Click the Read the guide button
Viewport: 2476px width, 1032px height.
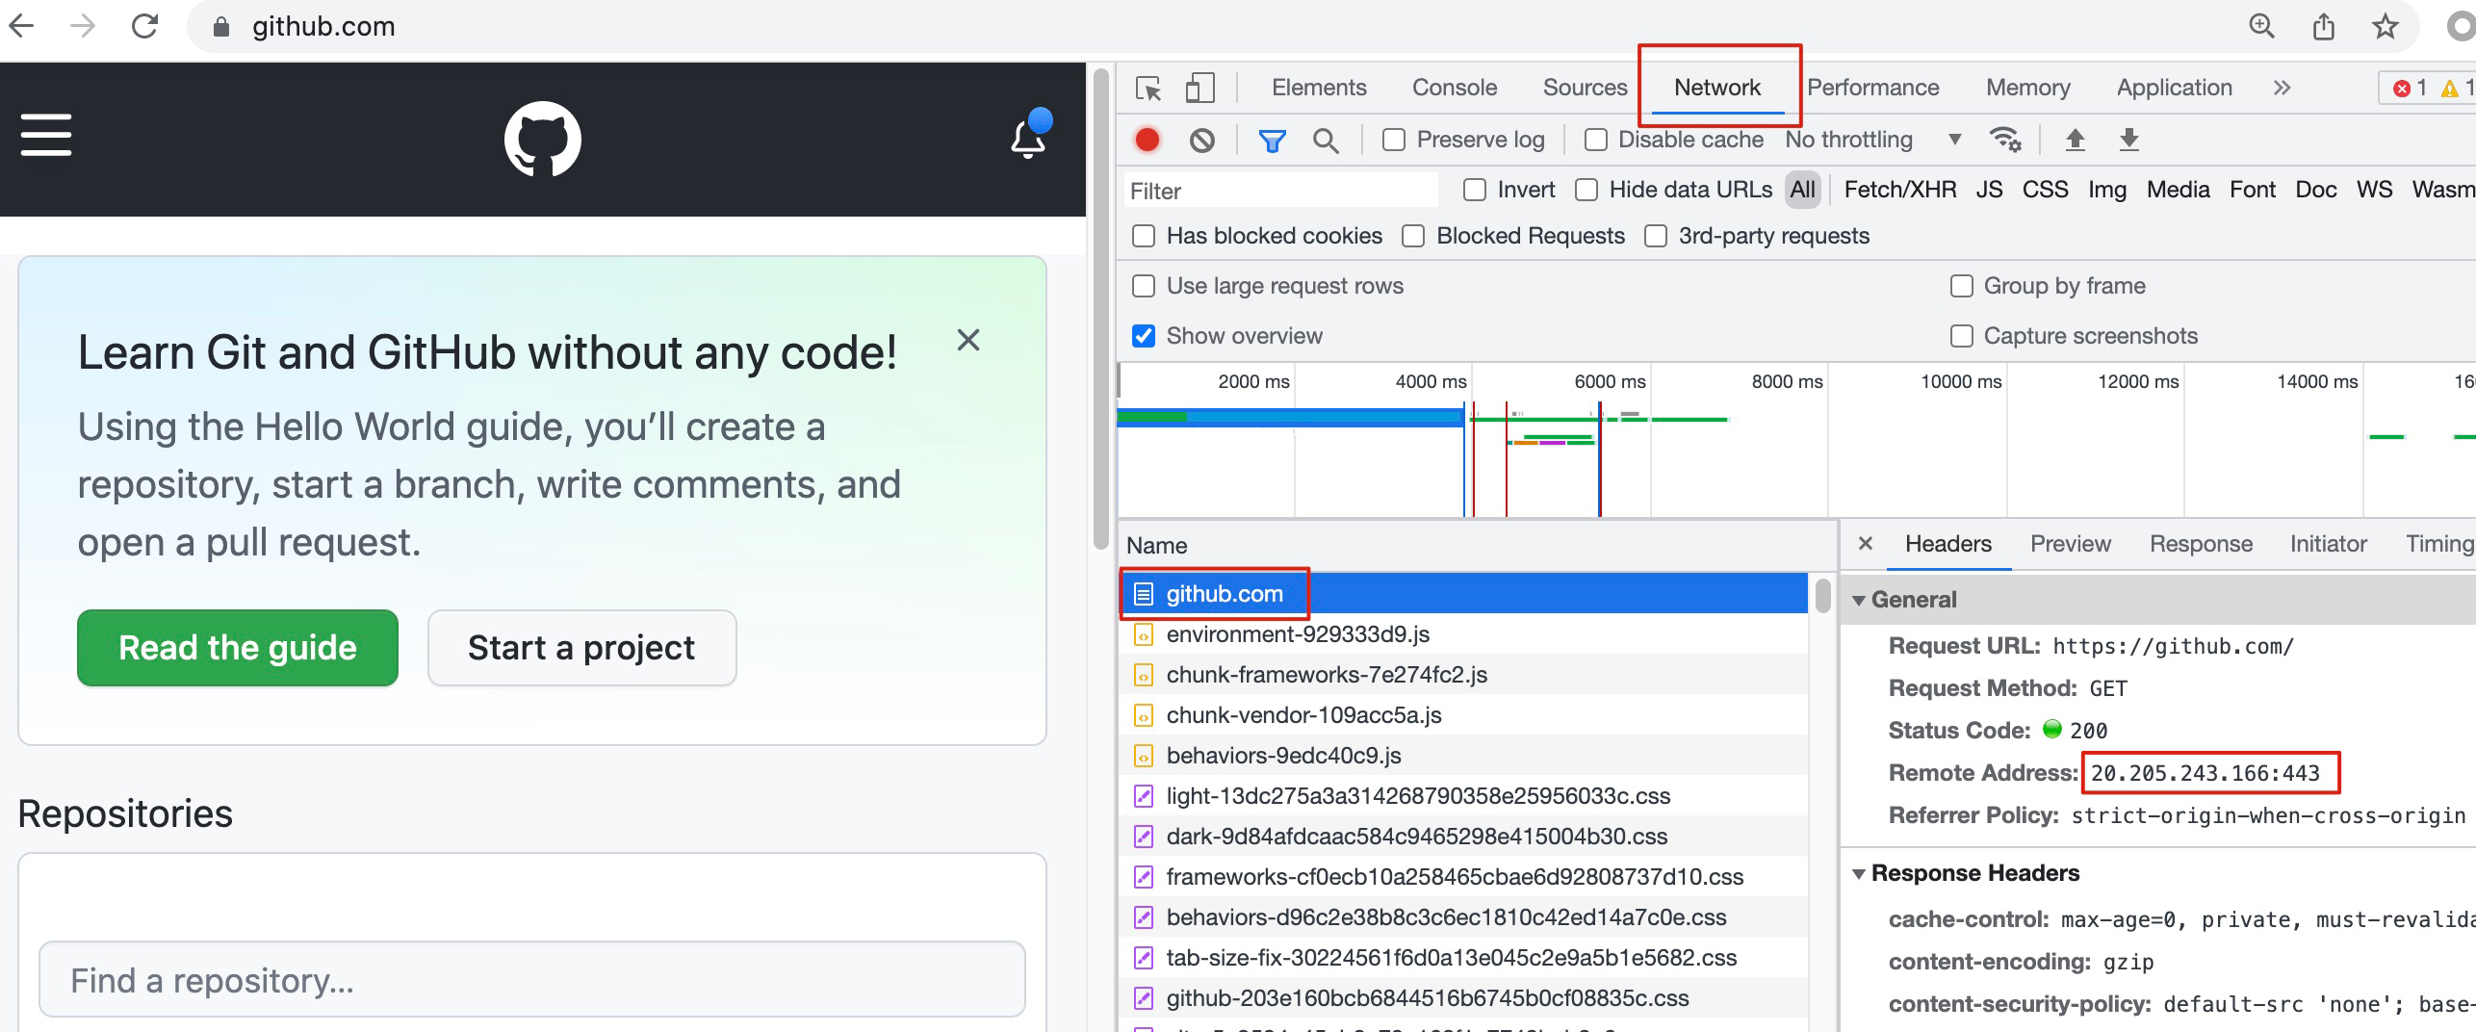pos(238,648)
